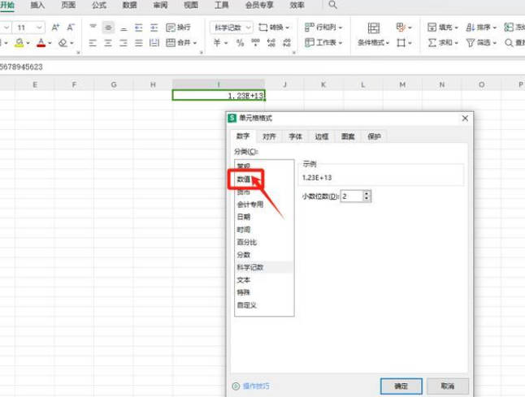Open the 图案 tab in the dialog
Screen dimensions: 525x397
pos(348,136)
